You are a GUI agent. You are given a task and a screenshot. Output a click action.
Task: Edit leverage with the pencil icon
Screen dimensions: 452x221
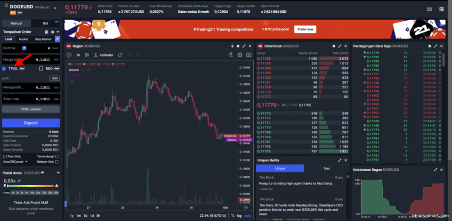tap(19, 181)
